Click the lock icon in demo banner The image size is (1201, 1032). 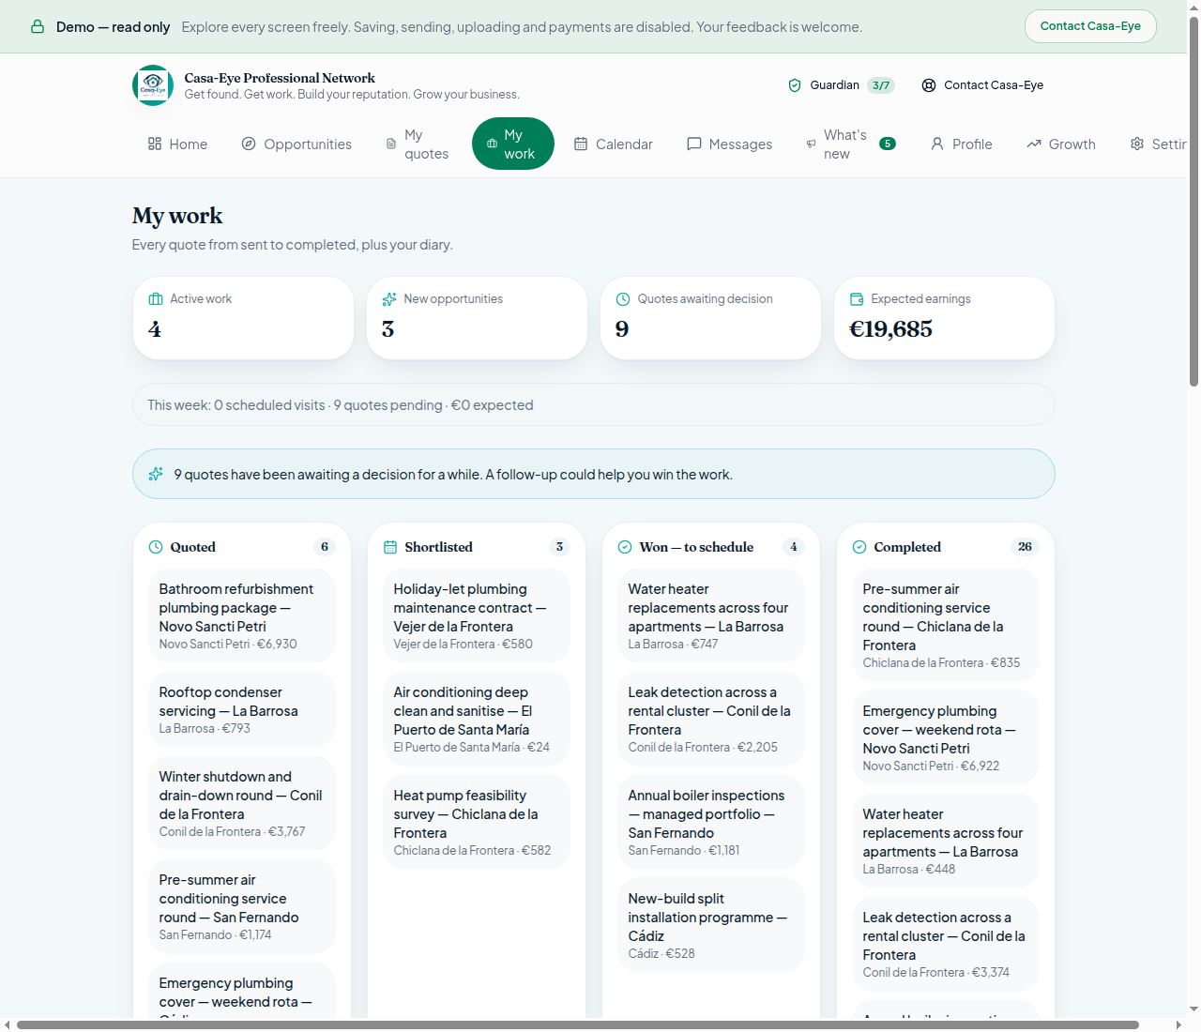(38, 26)
